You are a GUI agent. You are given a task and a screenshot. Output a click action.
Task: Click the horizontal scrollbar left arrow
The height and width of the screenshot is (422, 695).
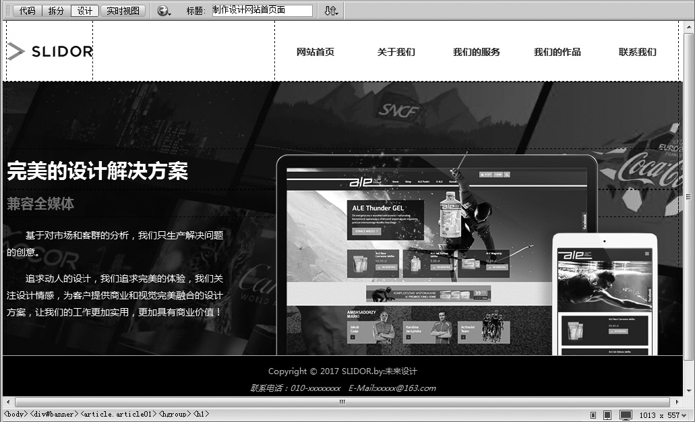click(7, 402)
